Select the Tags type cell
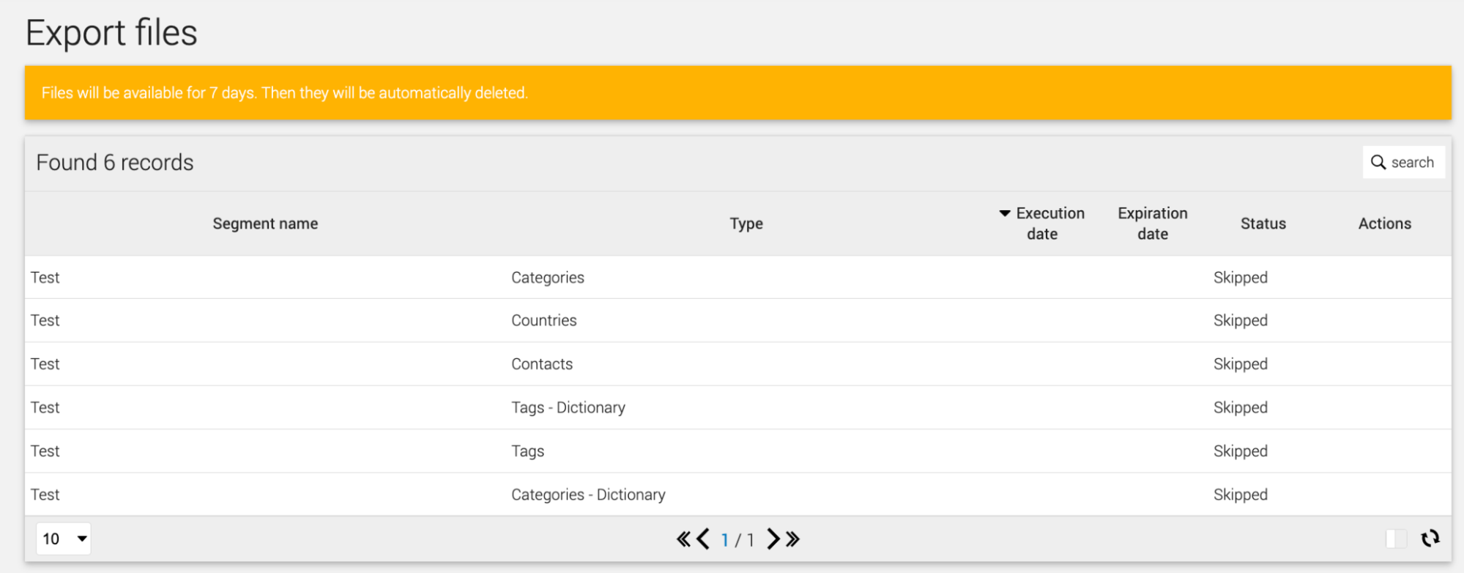 [528, 451]
